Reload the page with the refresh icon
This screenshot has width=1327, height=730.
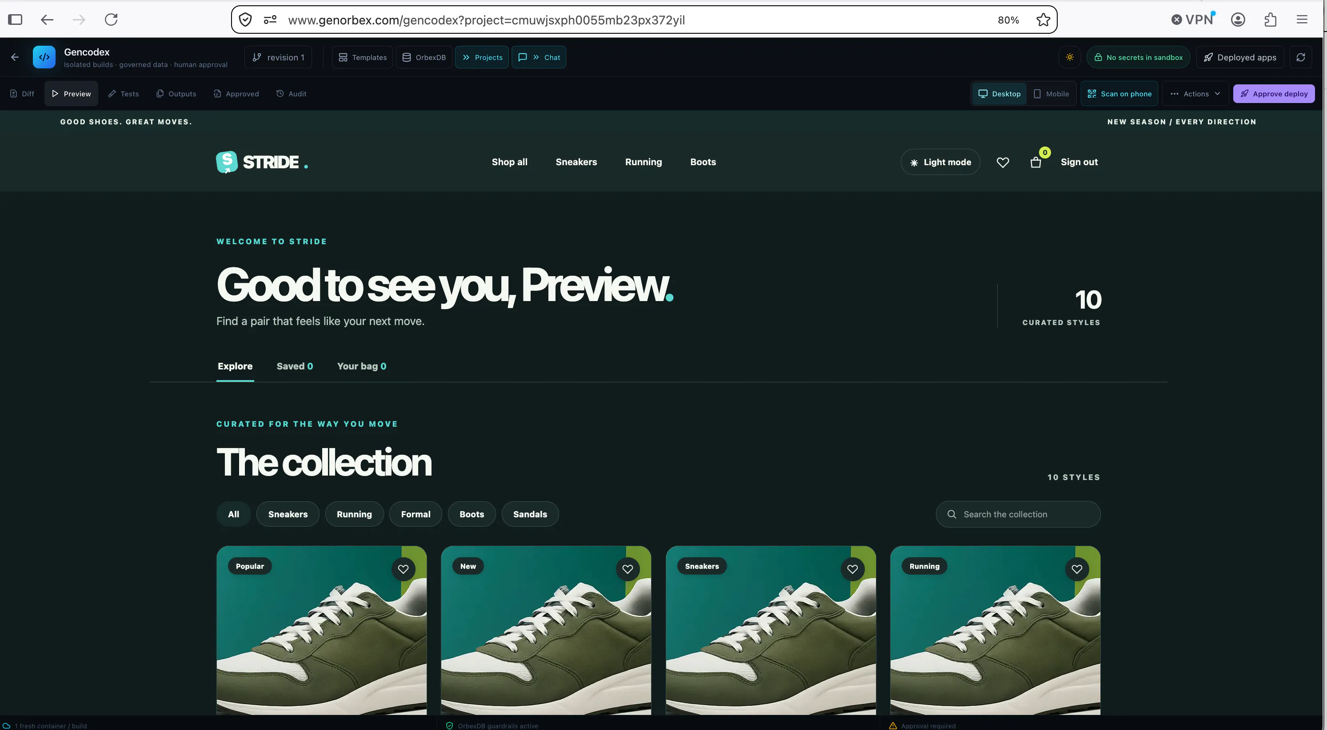(111, 20)
